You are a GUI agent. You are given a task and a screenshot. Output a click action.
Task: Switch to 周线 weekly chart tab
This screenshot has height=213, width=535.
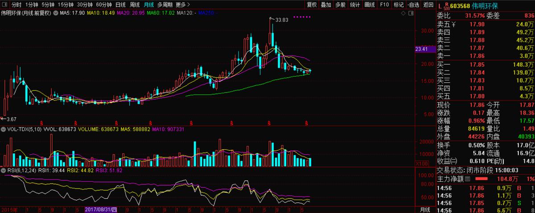tap(135, 5)
